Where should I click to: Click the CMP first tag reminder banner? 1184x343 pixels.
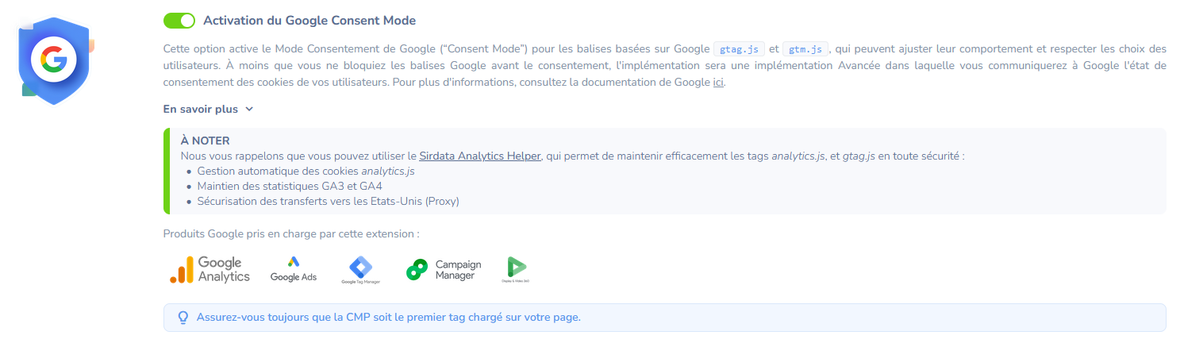[664, 318]
